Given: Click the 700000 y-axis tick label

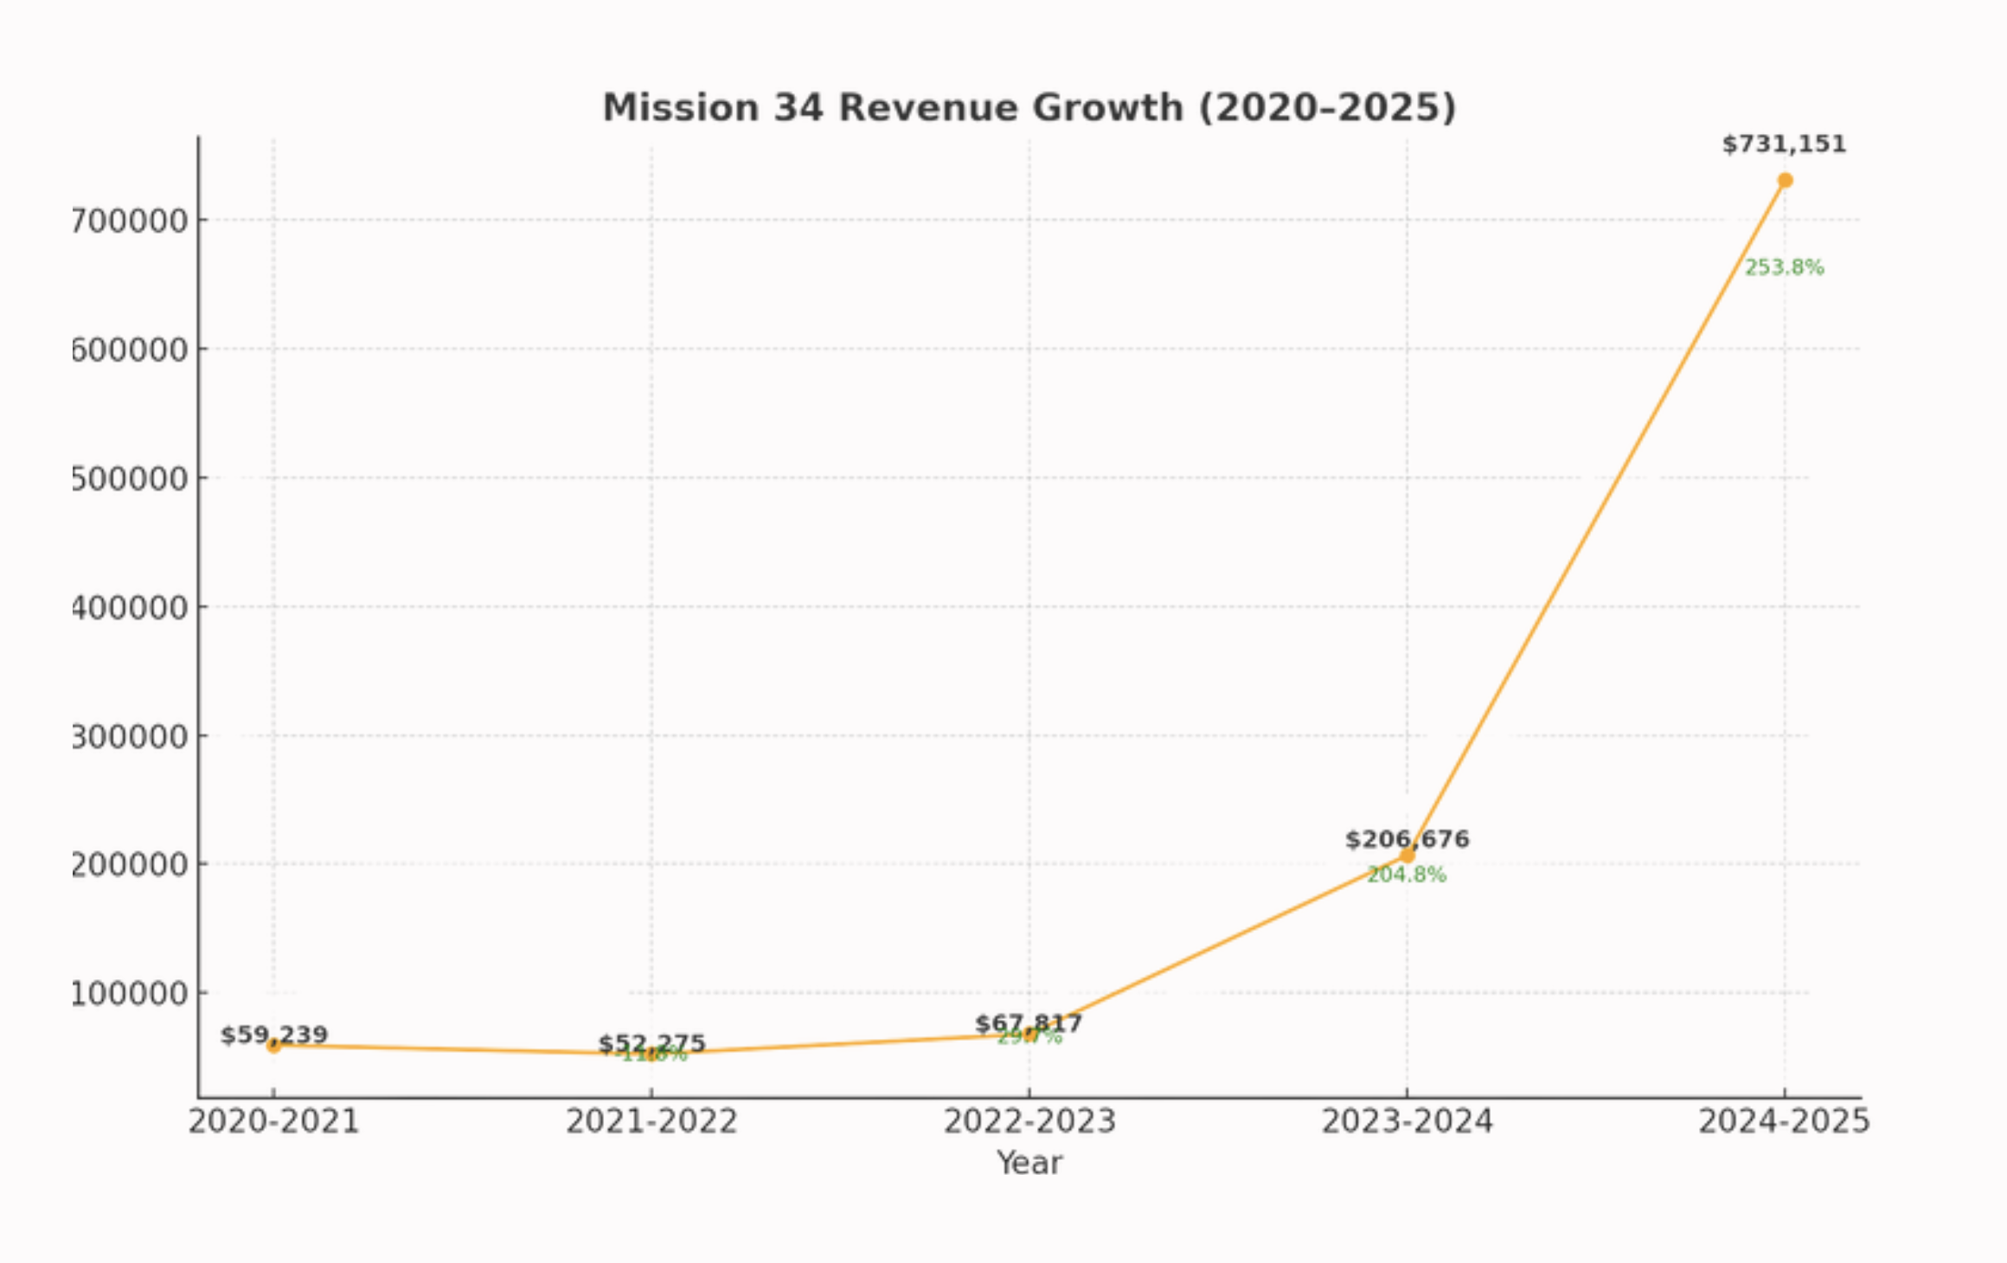Looking at the screenshot, I should pyautogui.click(x=129, y=221).
